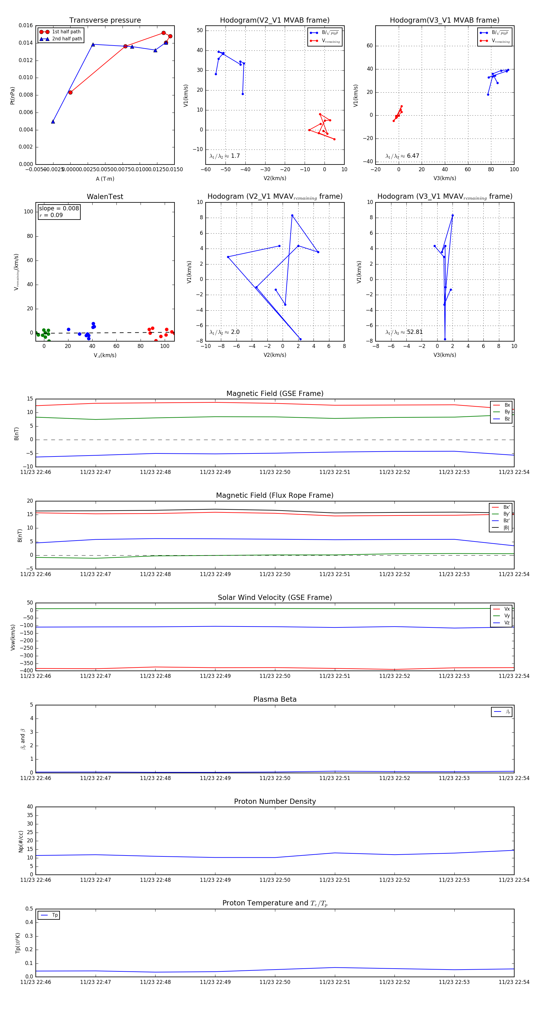Image resolution: width=550 pixels, height=1009 pixels.
Task: Select 'Tp' legend entry in temperature panel
Action: pos(49,915)
